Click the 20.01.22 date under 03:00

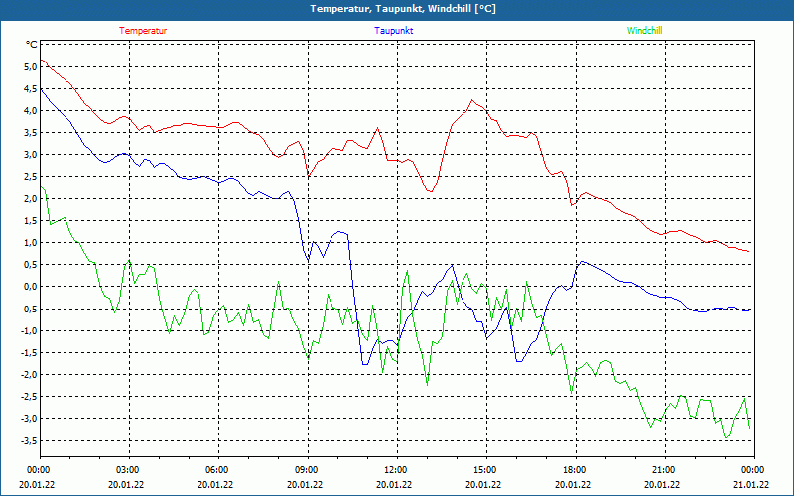pyautogui.click(x=126, y=484)
